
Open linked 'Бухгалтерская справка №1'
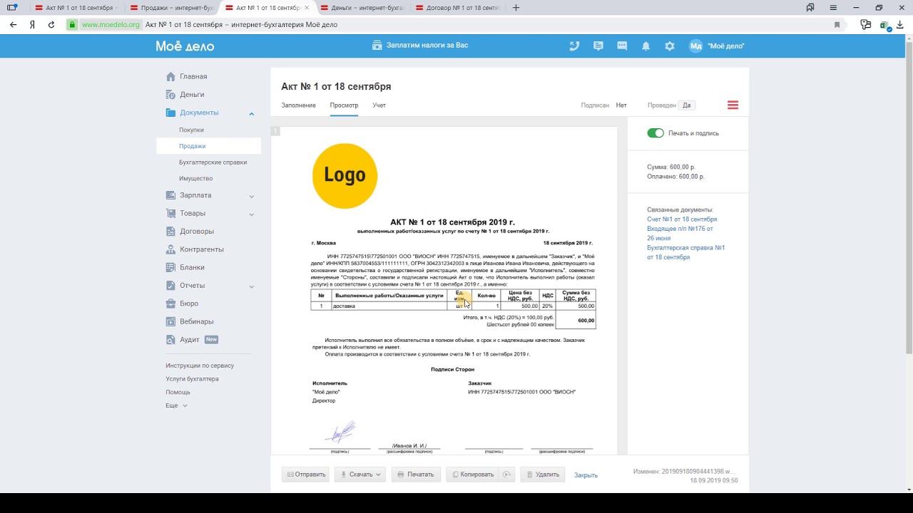click(x=685, y=252)
